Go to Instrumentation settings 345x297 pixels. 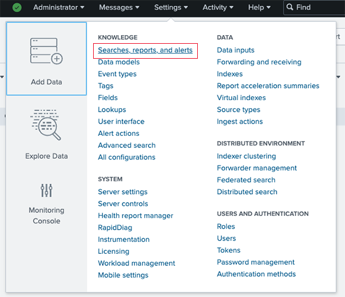pos(124,239)
